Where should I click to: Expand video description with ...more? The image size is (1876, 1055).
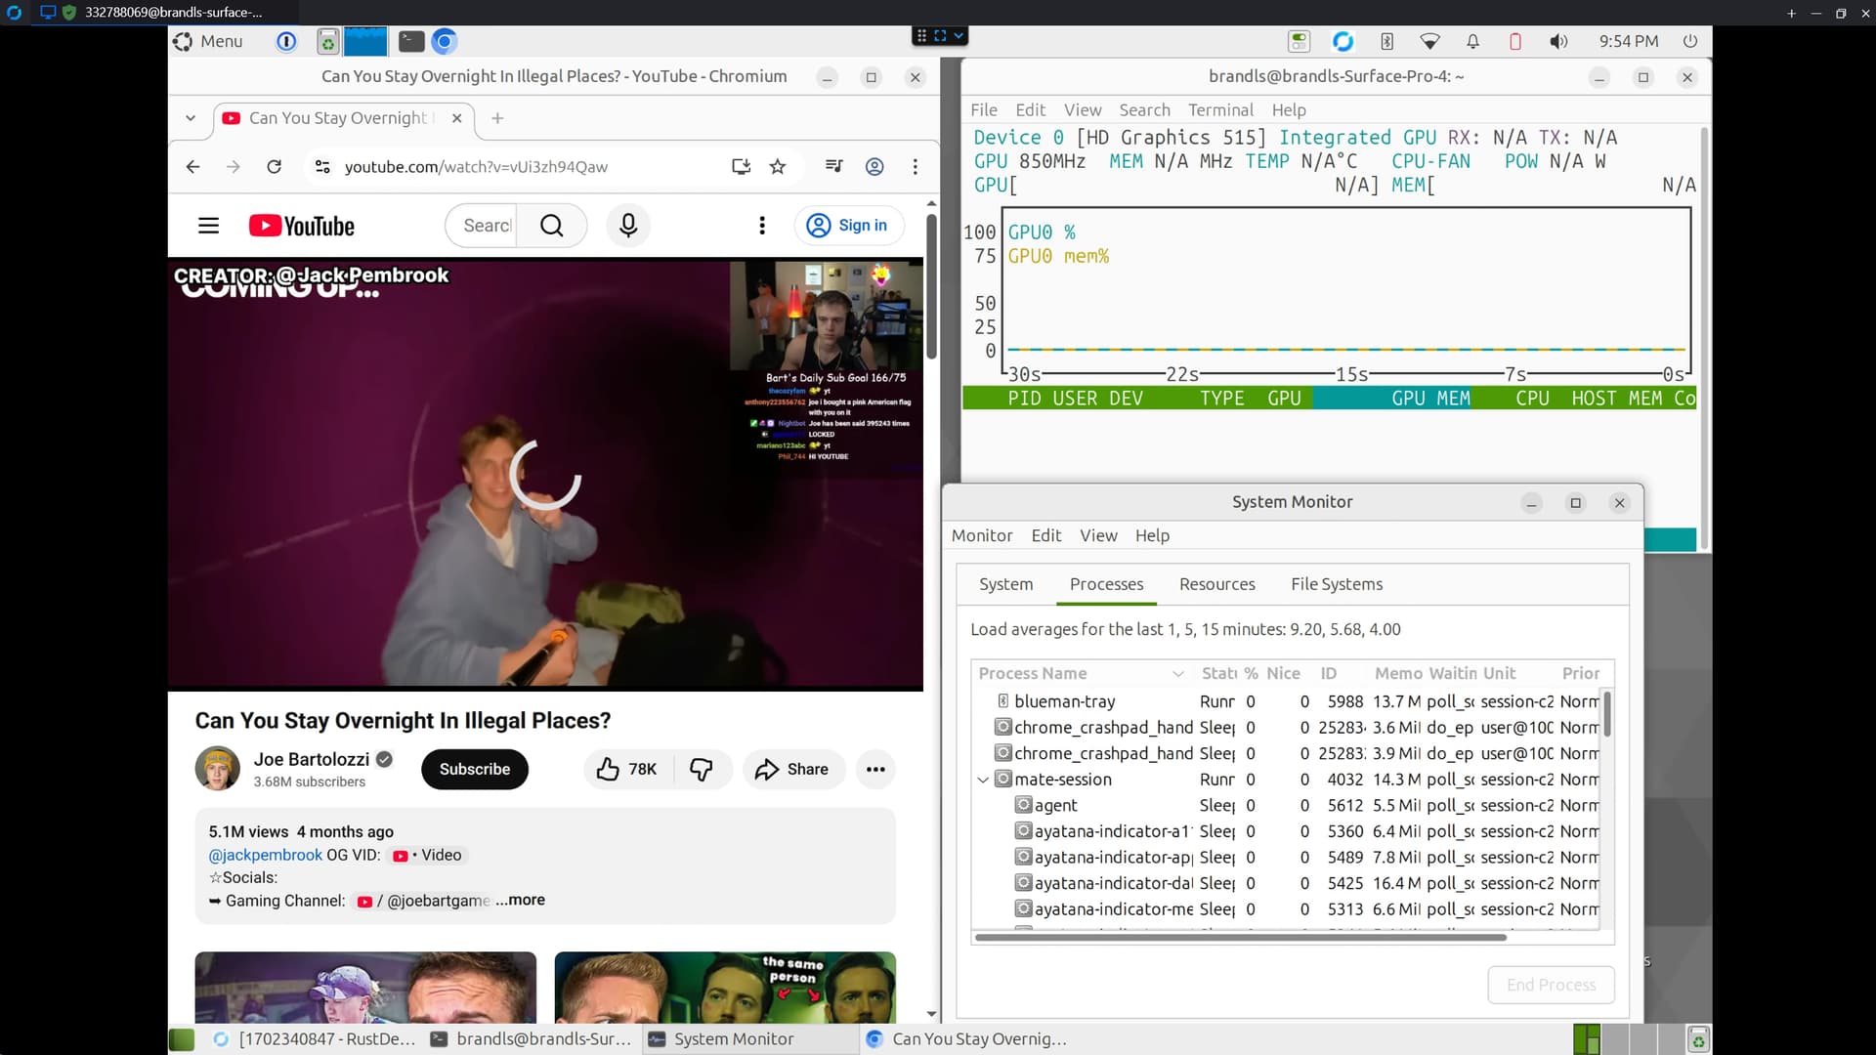(x=520, y=901)
